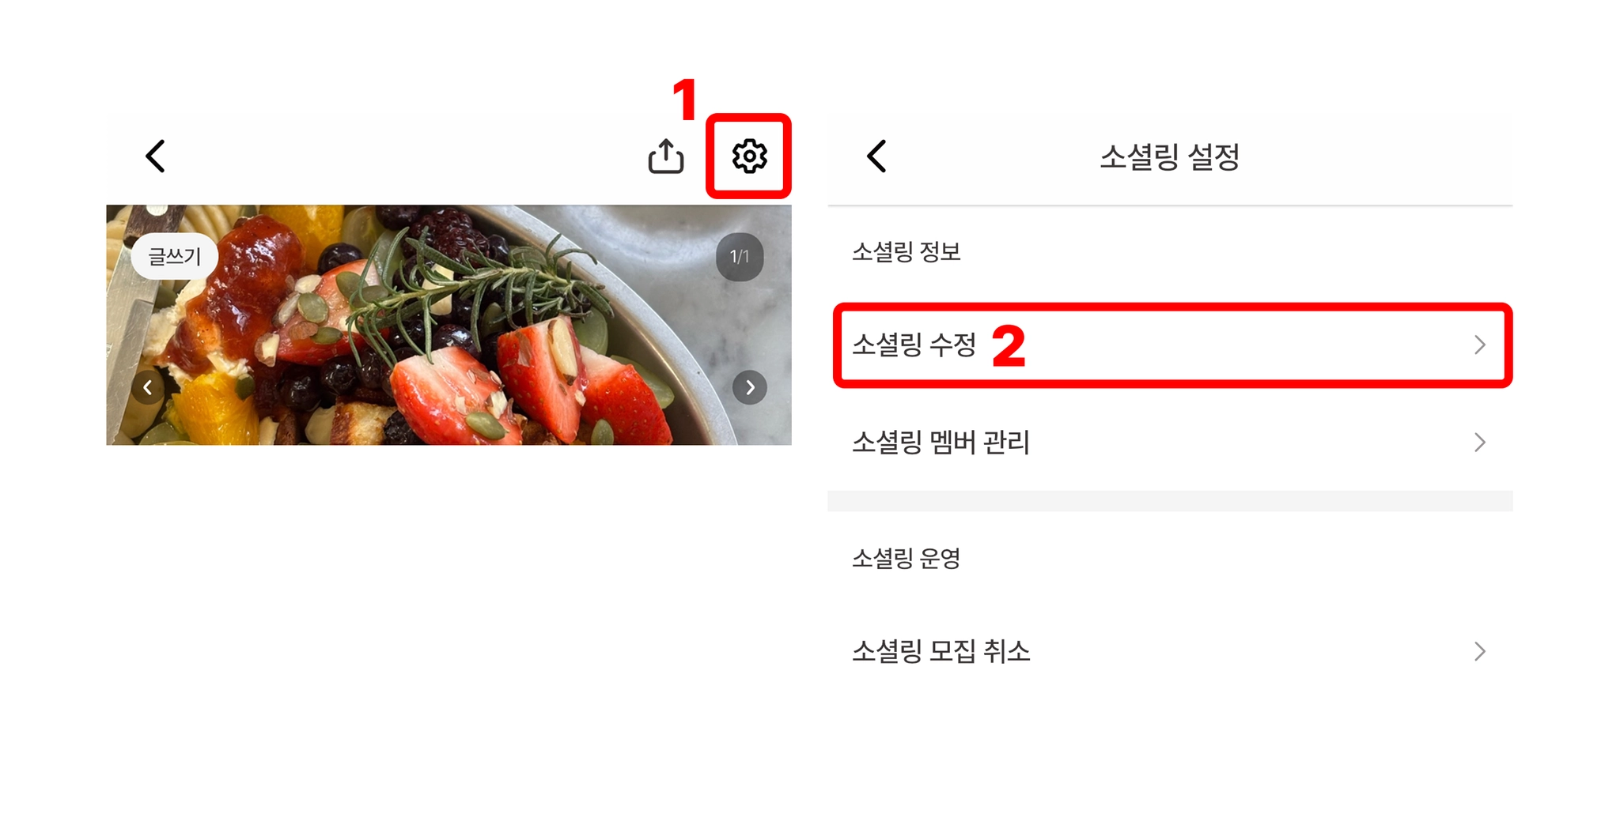Screen dimensions: 1620x829
Task: Go back using left panel back arrow
Action: 156,156
